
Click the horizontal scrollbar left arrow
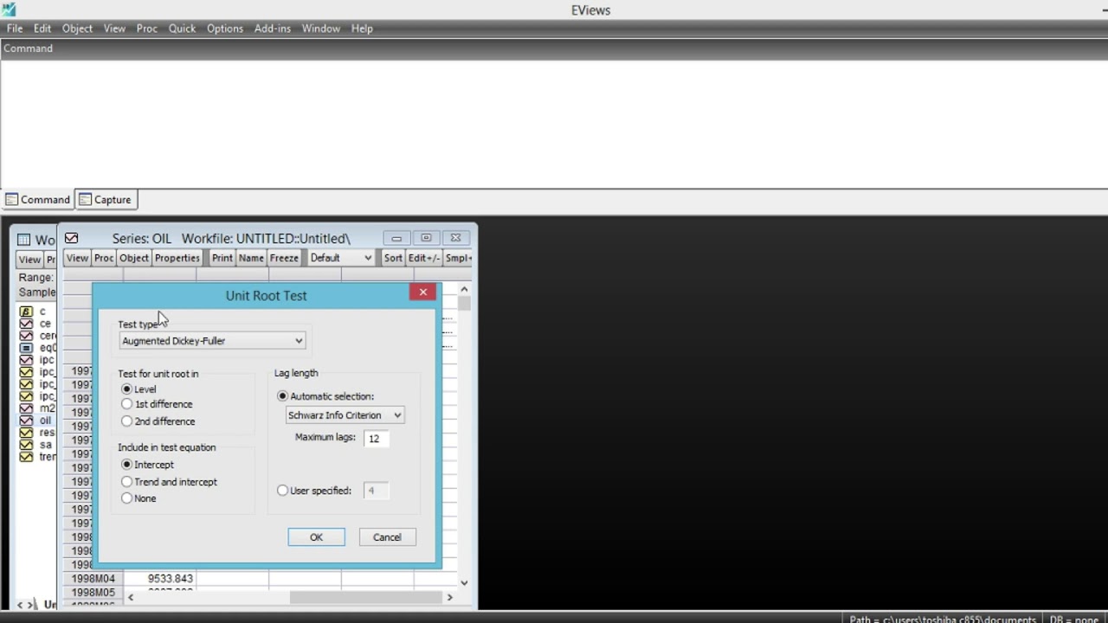click(131, 597)
